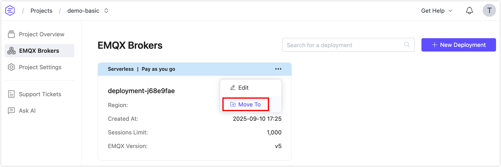The image size is (501, 167).
Task: Expand the project switcher arrows beside demo-basic
Action: click(106, 11)
